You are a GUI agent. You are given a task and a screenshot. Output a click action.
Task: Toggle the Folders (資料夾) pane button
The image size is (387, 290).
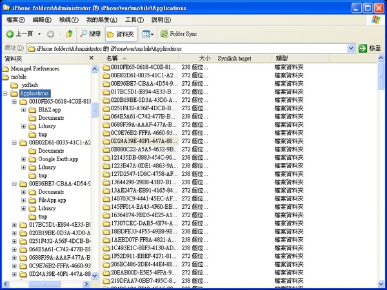coord(120,34)
